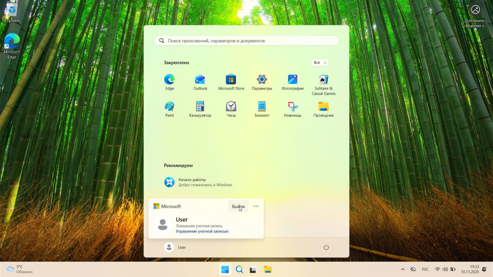Open Проводник file explorer in Start
493x277 pixels.
coord(324,109)
